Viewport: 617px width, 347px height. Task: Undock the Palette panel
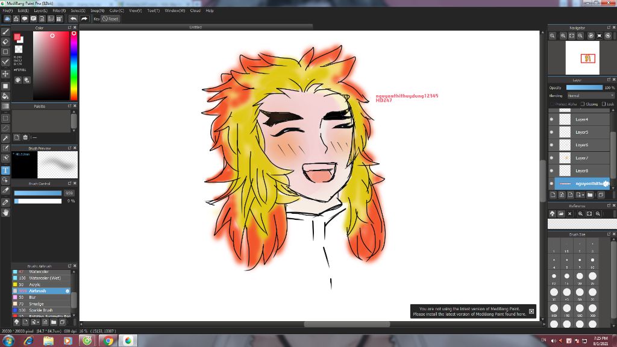pos(70,106)
